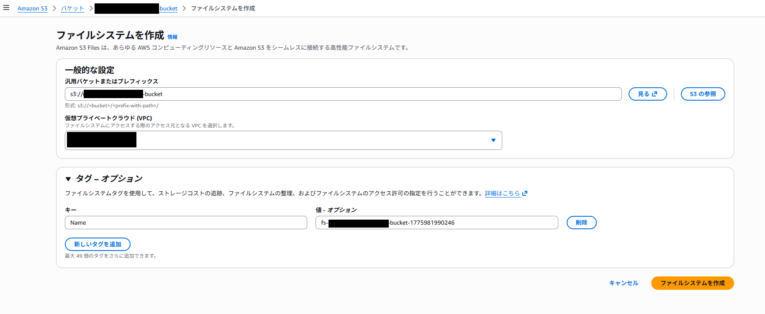Click the ファイルシステムを作成 breadcrumb item
765x314 pixels.
pos(223,8)
